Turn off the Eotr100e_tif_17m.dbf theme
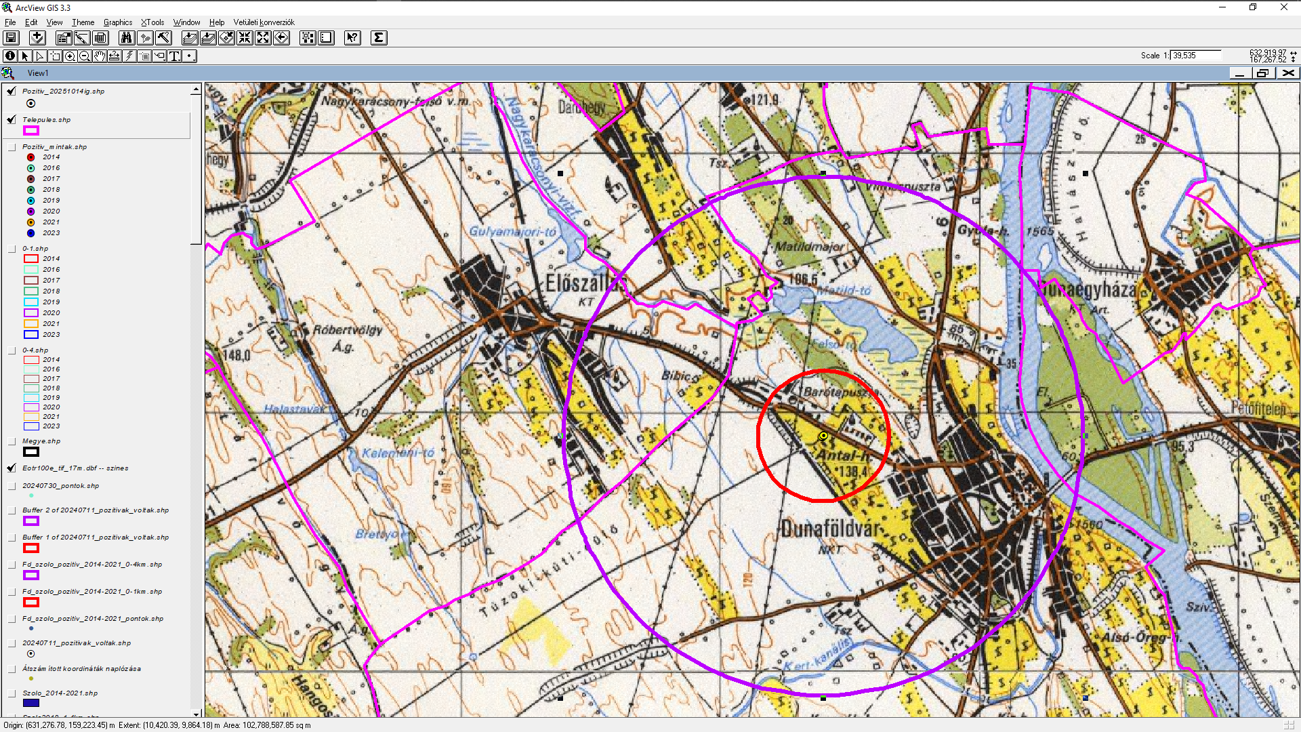 coord(12,468)
